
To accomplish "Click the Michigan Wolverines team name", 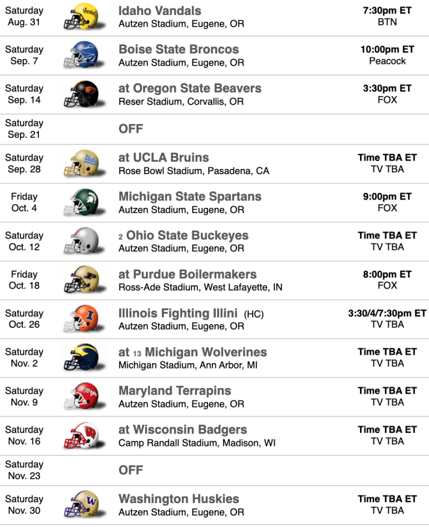I will [x=206, y=352].
